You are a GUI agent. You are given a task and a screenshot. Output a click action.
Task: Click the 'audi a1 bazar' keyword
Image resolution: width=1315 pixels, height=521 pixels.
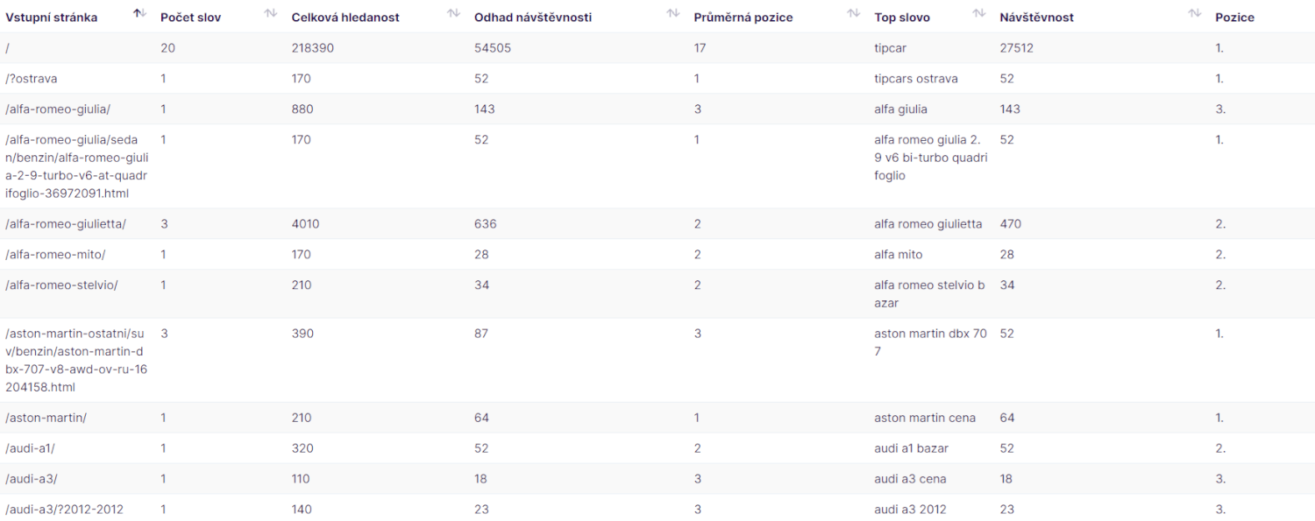[912, 448]
